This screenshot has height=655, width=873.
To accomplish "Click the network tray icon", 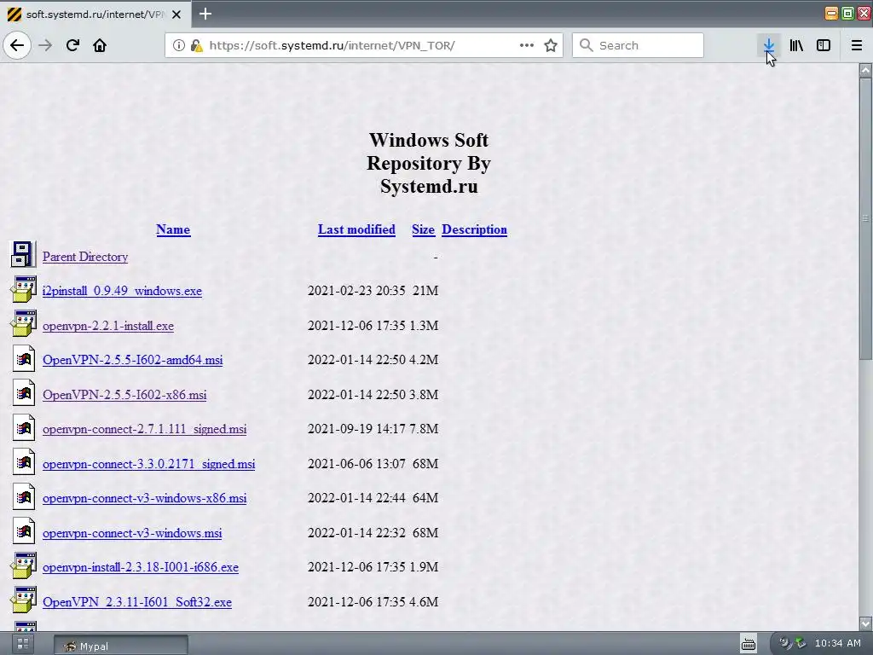I will (800, 643).
